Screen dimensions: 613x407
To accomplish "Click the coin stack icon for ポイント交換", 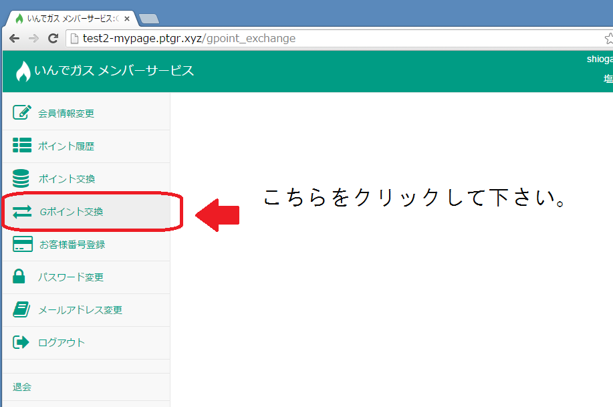I will point(21,178).
